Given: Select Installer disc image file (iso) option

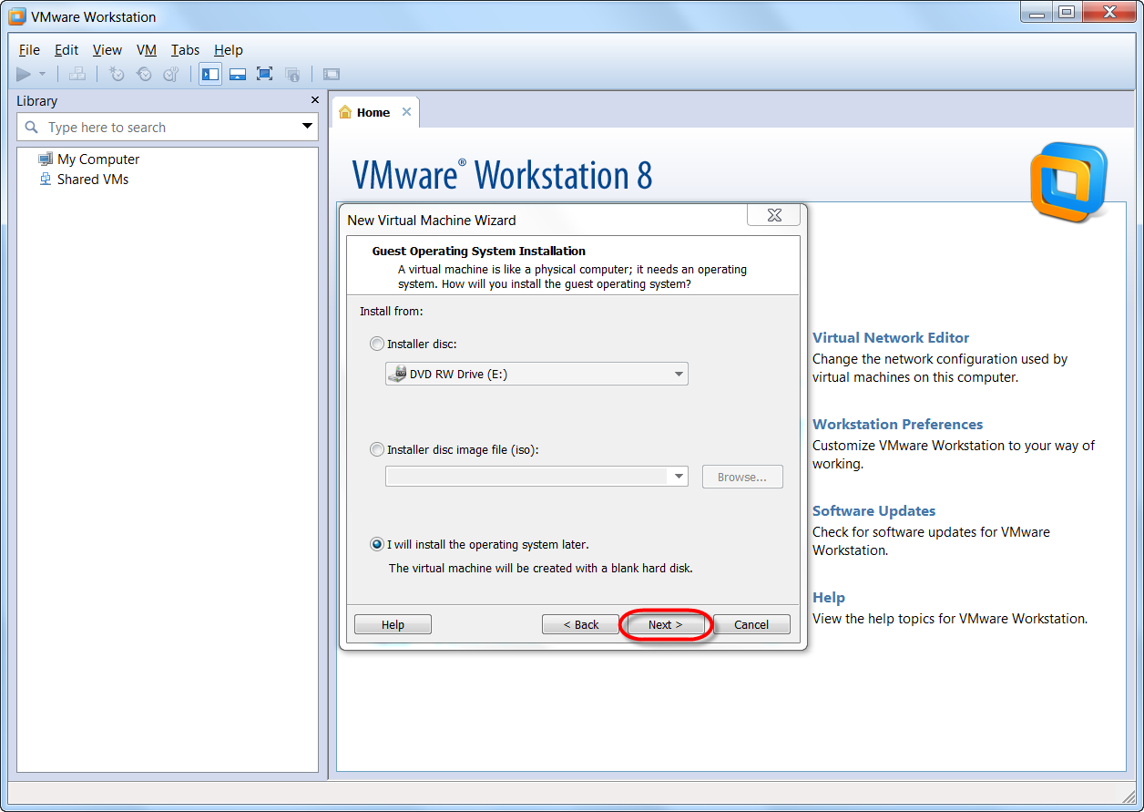Looking at the screenshot, I should point(377,449).
